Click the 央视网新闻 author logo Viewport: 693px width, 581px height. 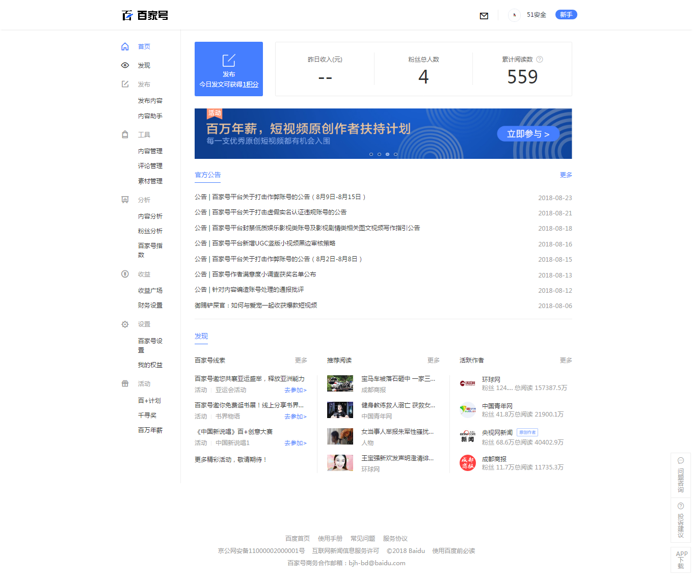point(468,436)
